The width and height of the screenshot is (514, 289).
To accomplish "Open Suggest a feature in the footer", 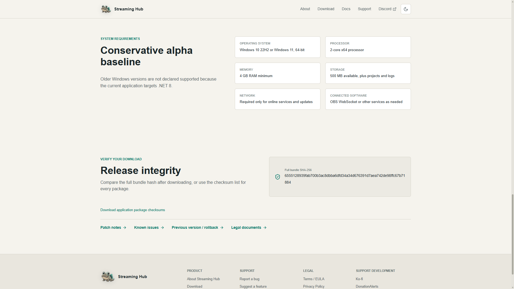I will click(253, 286).
